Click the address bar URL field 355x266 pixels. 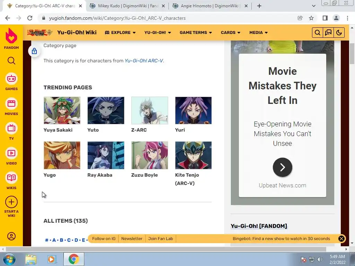point(167,18)
